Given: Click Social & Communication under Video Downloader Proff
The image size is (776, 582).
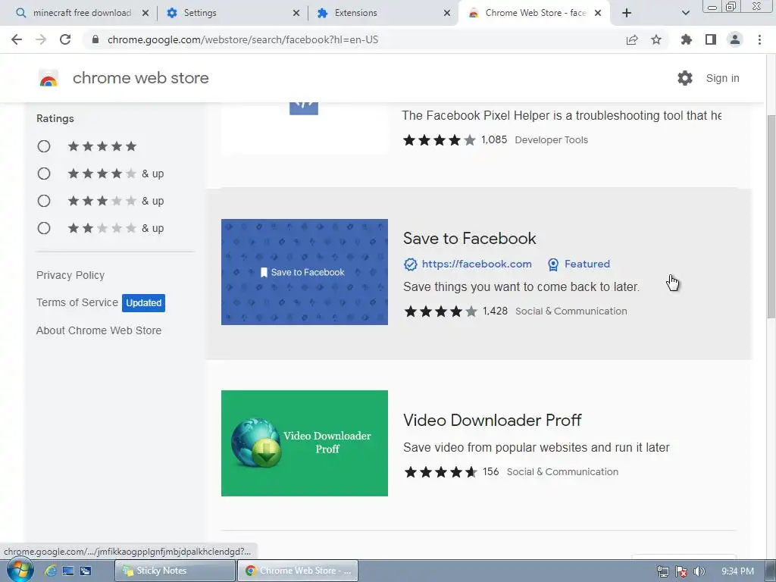Looking at the screenshot, I should click(562, 472).
